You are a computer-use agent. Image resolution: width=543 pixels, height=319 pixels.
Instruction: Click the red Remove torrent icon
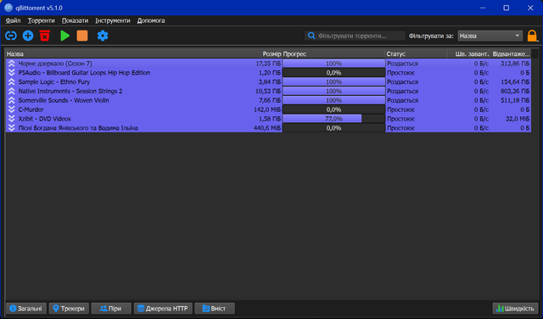click(45, 36)
